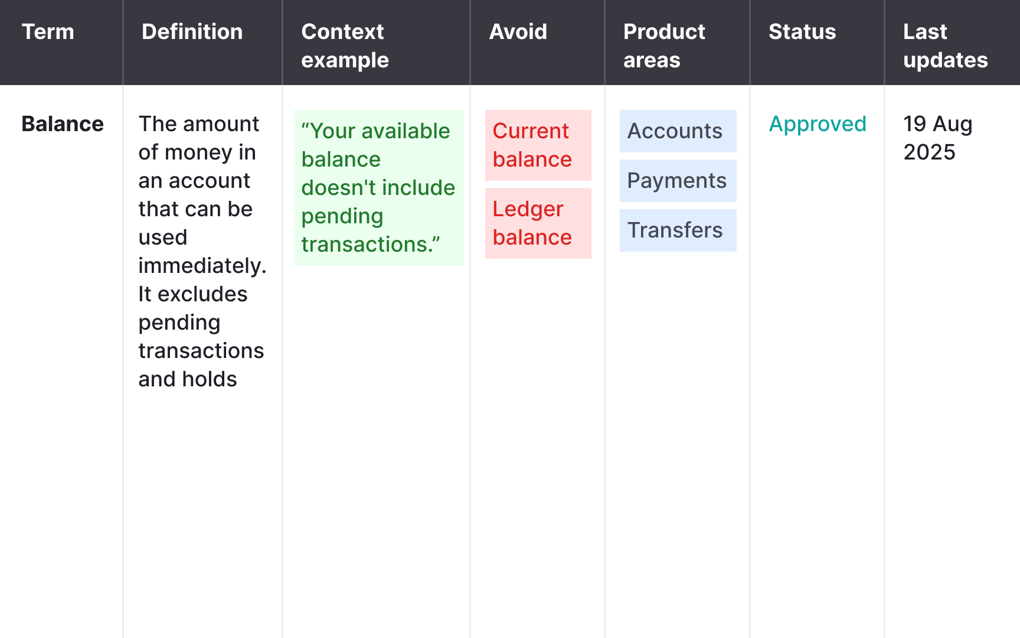Click empty space below the Transfers tag
The width and height of the screenshot is (1020, 638).
click(678, 414)
